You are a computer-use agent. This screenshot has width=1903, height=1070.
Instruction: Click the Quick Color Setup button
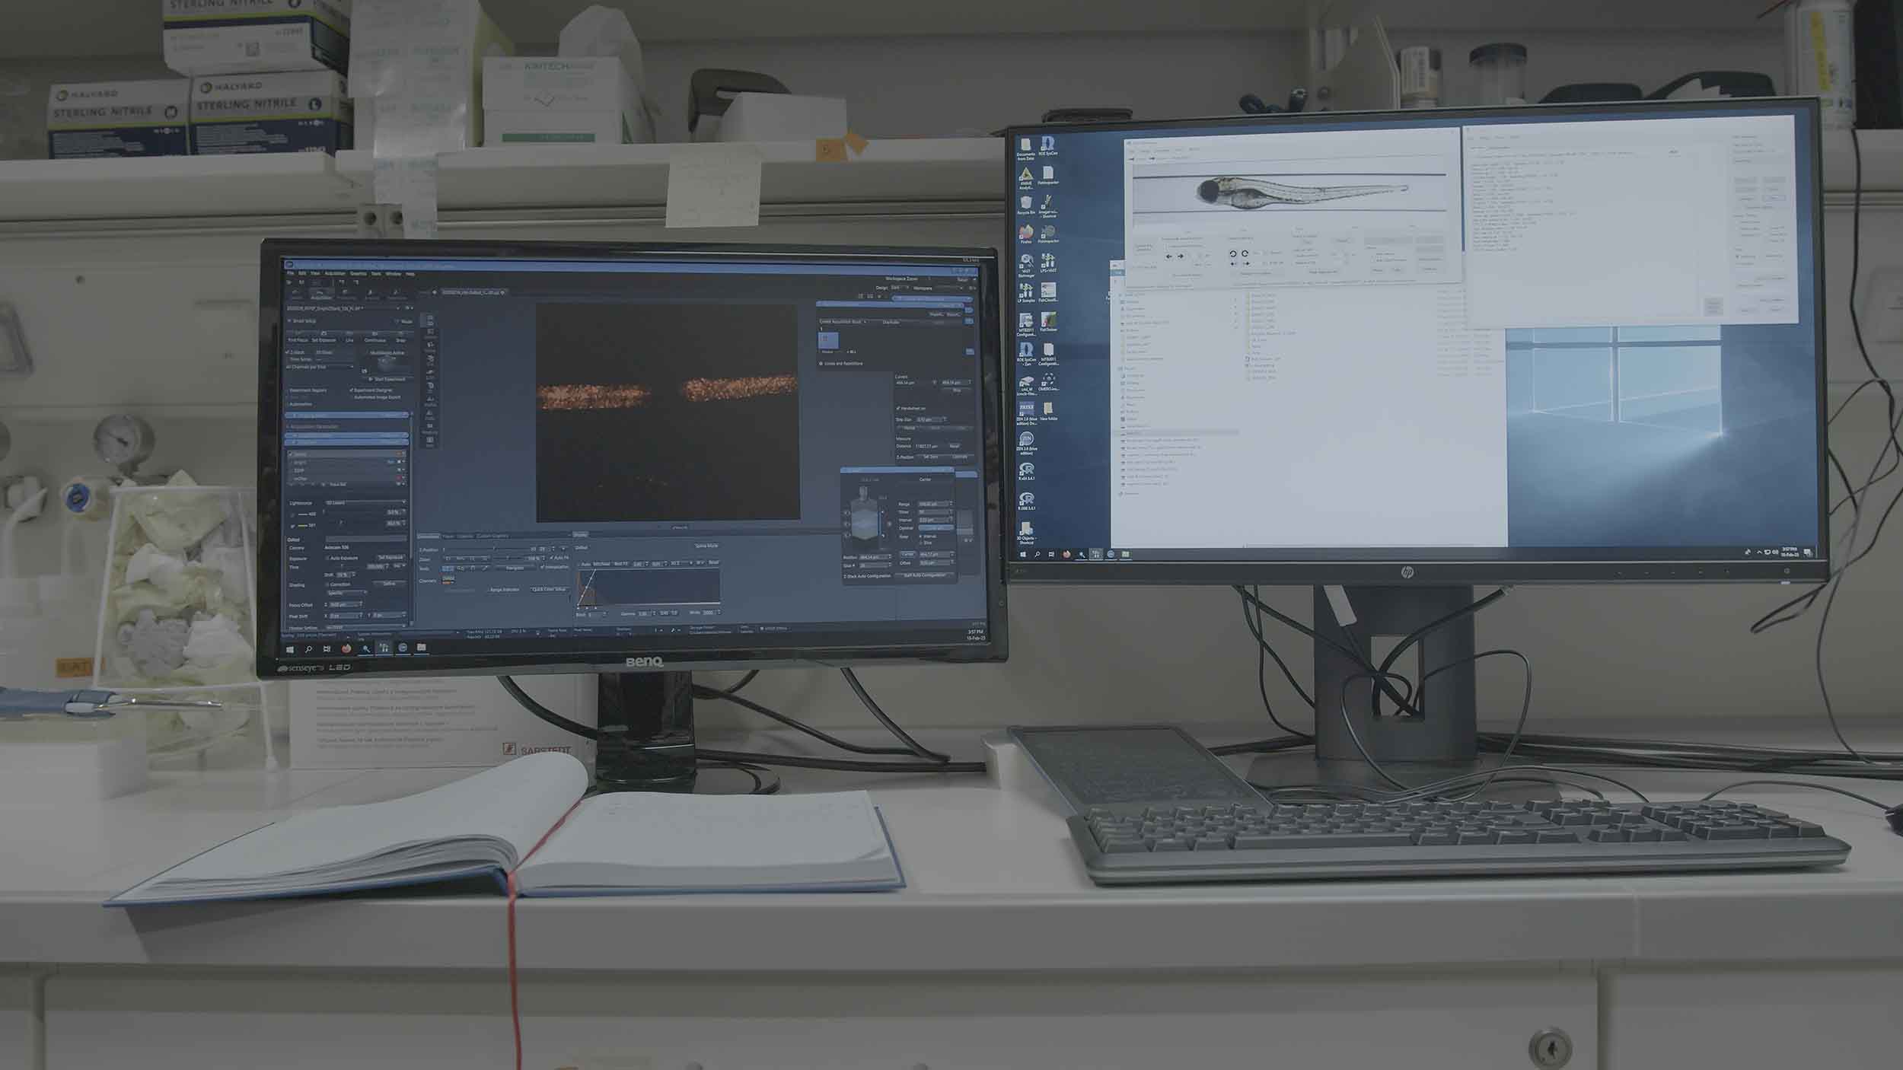pyautogui.click(x=549, y=589)
